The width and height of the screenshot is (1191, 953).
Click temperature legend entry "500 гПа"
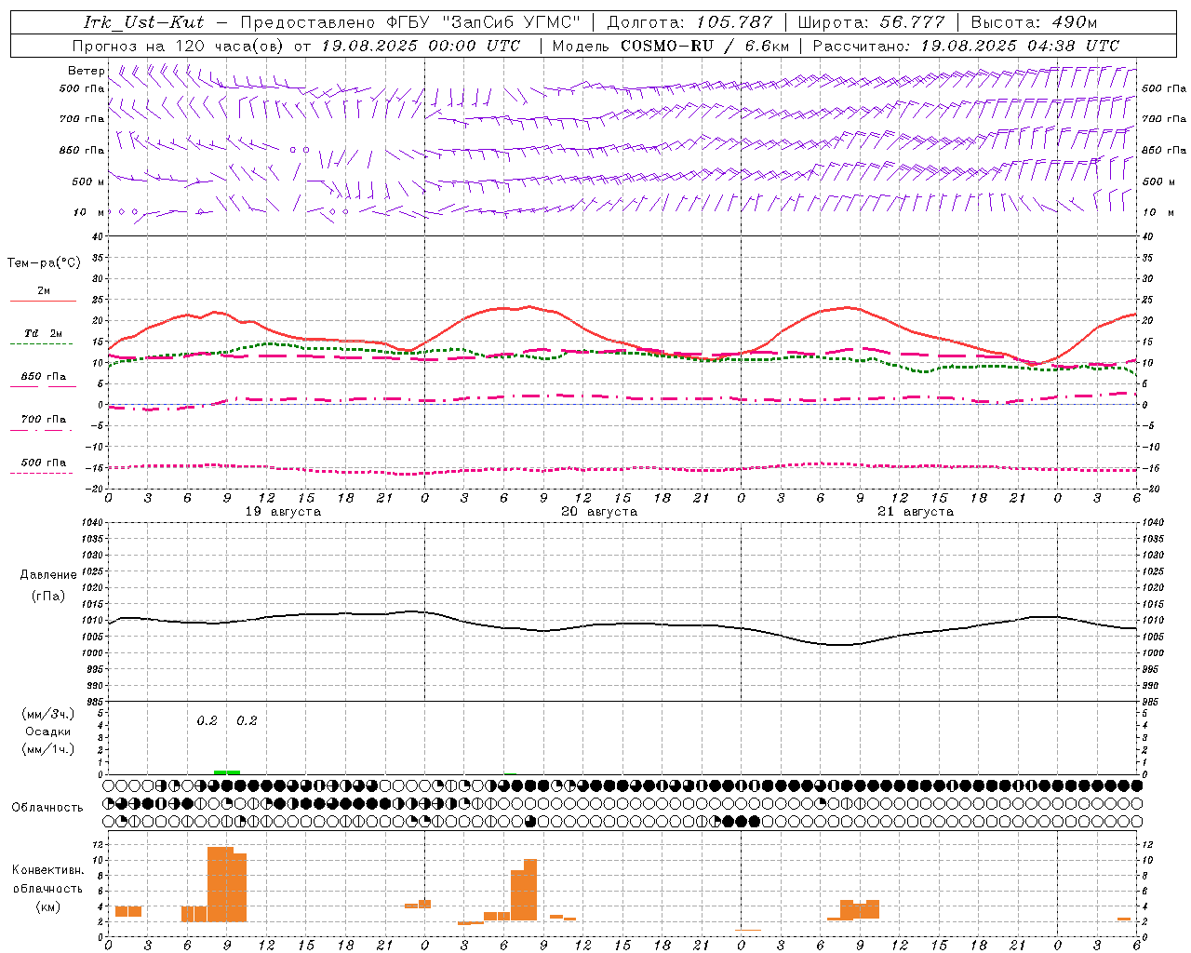[44, 463]
